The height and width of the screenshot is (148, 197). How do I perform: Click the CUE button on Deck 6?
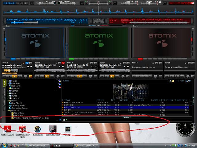point(167,76)
